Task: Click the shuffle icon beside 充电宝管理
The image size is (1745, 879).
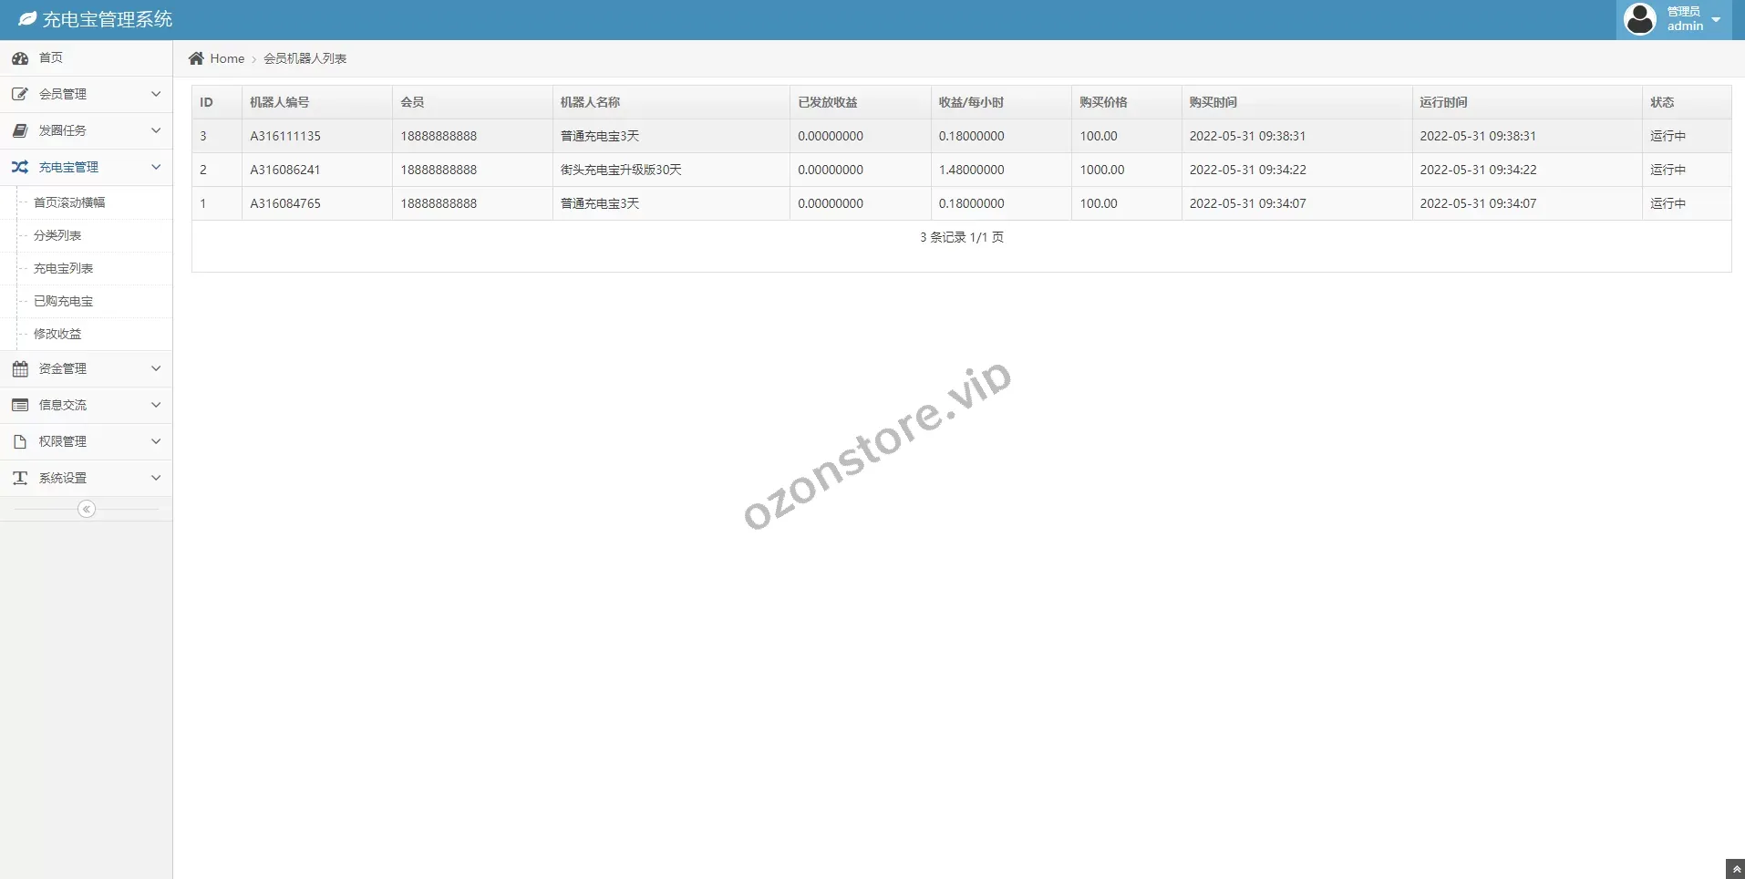Action: 20,167
